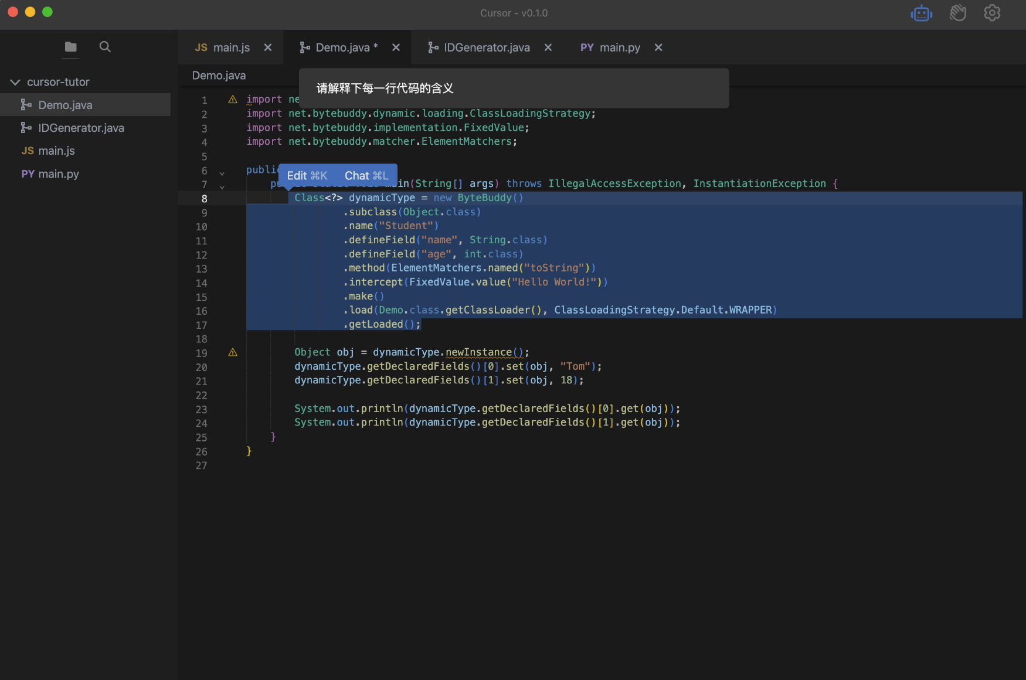Click ClassLoadingStrategy.Default.WRAPPER in line 16
Screen dimensions: 1026x680
tap(663, 310)
